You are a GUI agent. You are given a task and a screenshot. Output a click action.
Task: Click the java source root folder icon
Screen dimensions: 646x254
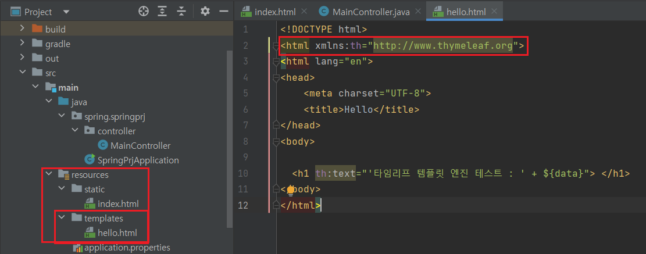(63, 102)
